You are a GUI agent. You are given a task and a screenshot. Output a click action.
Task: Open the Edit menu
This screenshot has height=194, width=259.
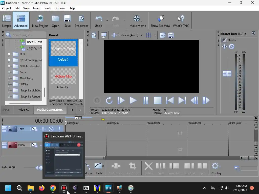click(x=17, y=8)
